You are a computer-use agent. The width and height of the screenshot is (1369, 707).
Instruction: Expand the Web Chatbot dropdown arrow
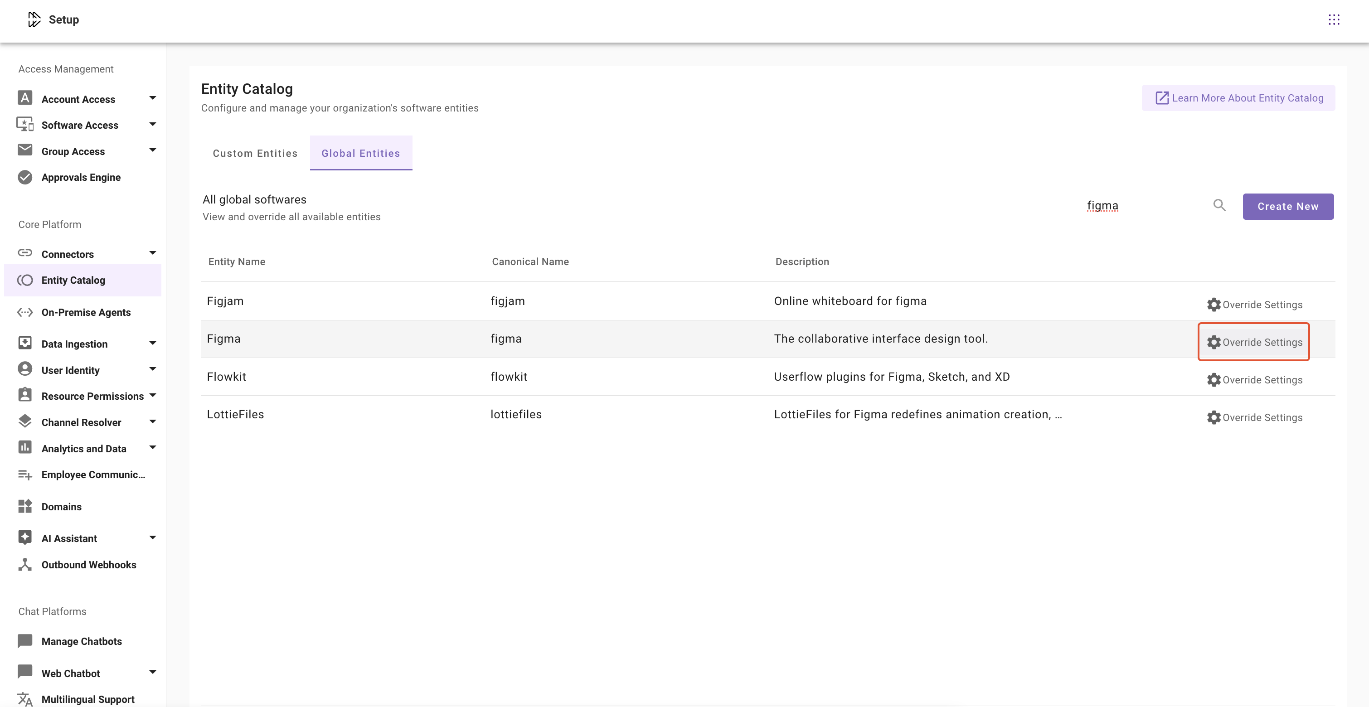pyautogui.click(x=152, y=673)
